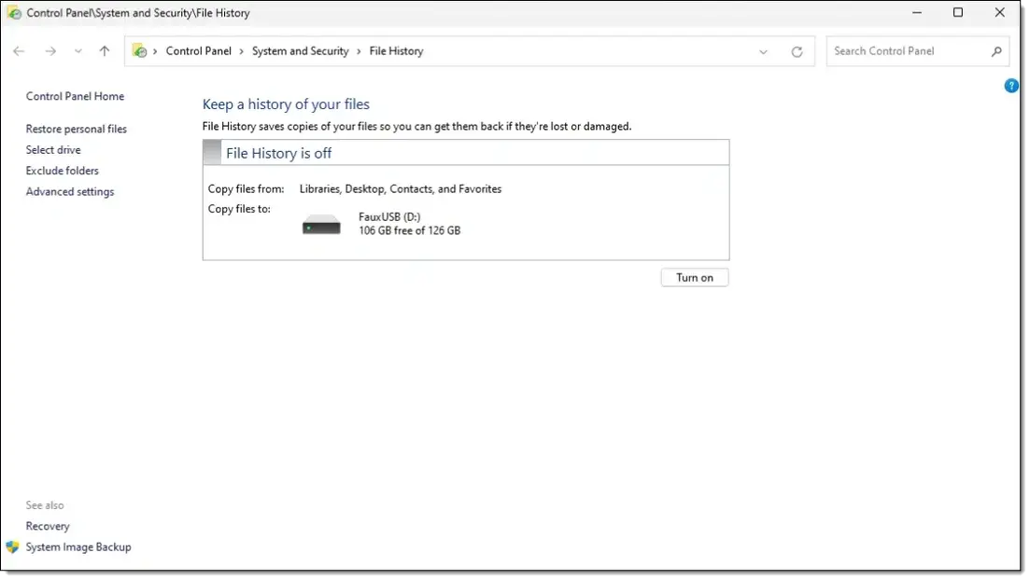Select File History breadcrumb

click(396, 51)
